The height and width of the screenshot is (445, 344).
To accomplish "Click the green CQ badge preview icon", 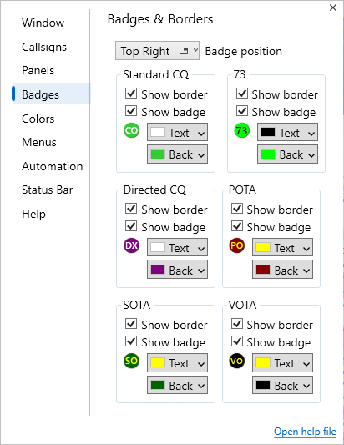I will tap(131, 130).
